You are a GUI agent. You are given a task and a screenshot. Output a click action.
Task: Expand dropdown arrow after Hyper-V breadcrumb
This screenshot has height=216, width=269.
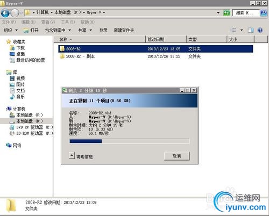[104, 12]
